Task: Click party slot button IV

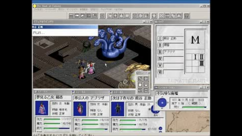Action: coord(160,58)
